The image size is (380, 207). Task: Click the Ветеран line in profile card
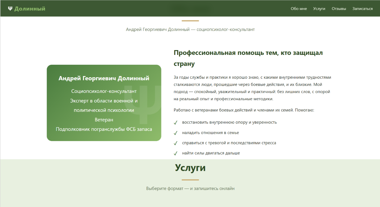pyautogui.click(x=104, y=120)
